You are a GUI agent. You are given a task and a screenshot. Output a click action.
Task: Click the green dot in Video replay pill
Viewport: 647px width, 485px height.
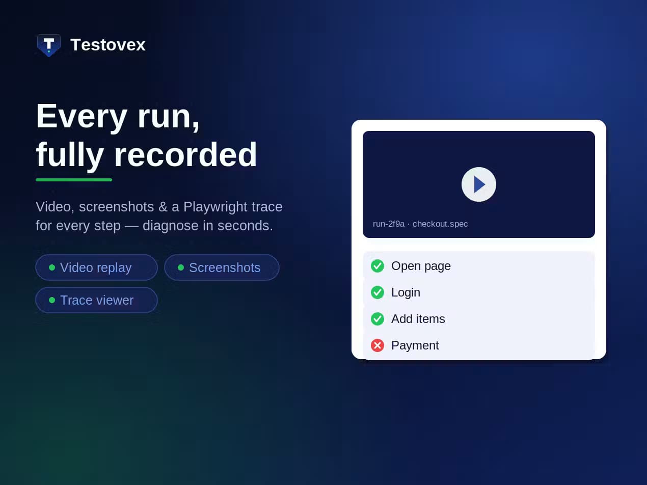pos(52,267)
